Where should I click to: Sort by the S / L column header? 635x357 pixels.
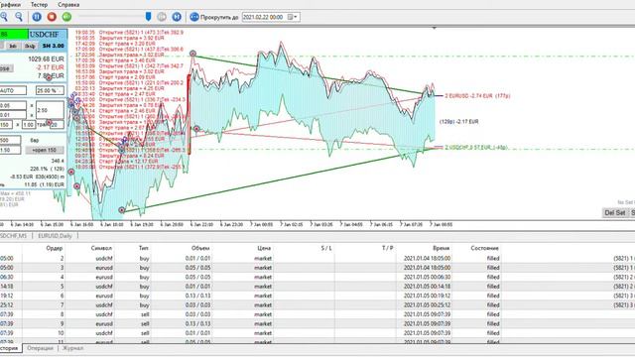(x=326, y=248)
